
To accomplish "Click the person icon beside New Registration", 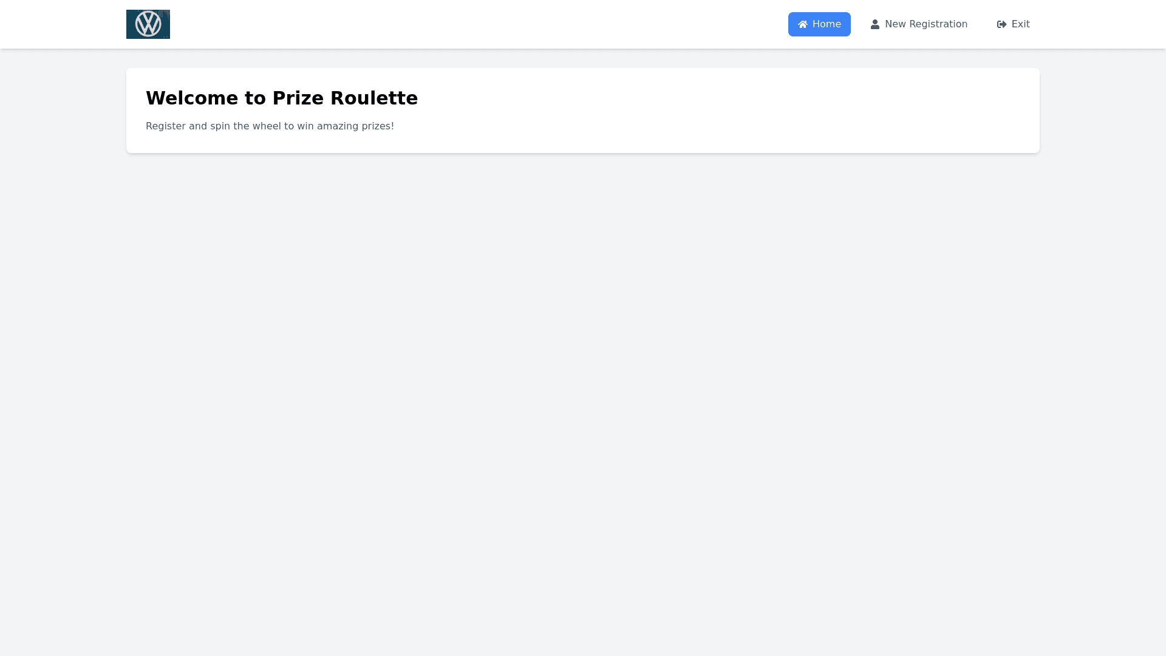I will (x=875, y=24).
